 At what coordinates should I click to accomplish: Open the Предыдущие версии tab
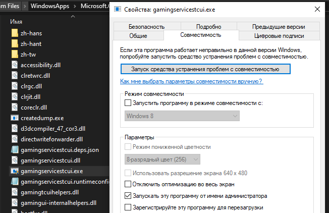coord(279,27)
